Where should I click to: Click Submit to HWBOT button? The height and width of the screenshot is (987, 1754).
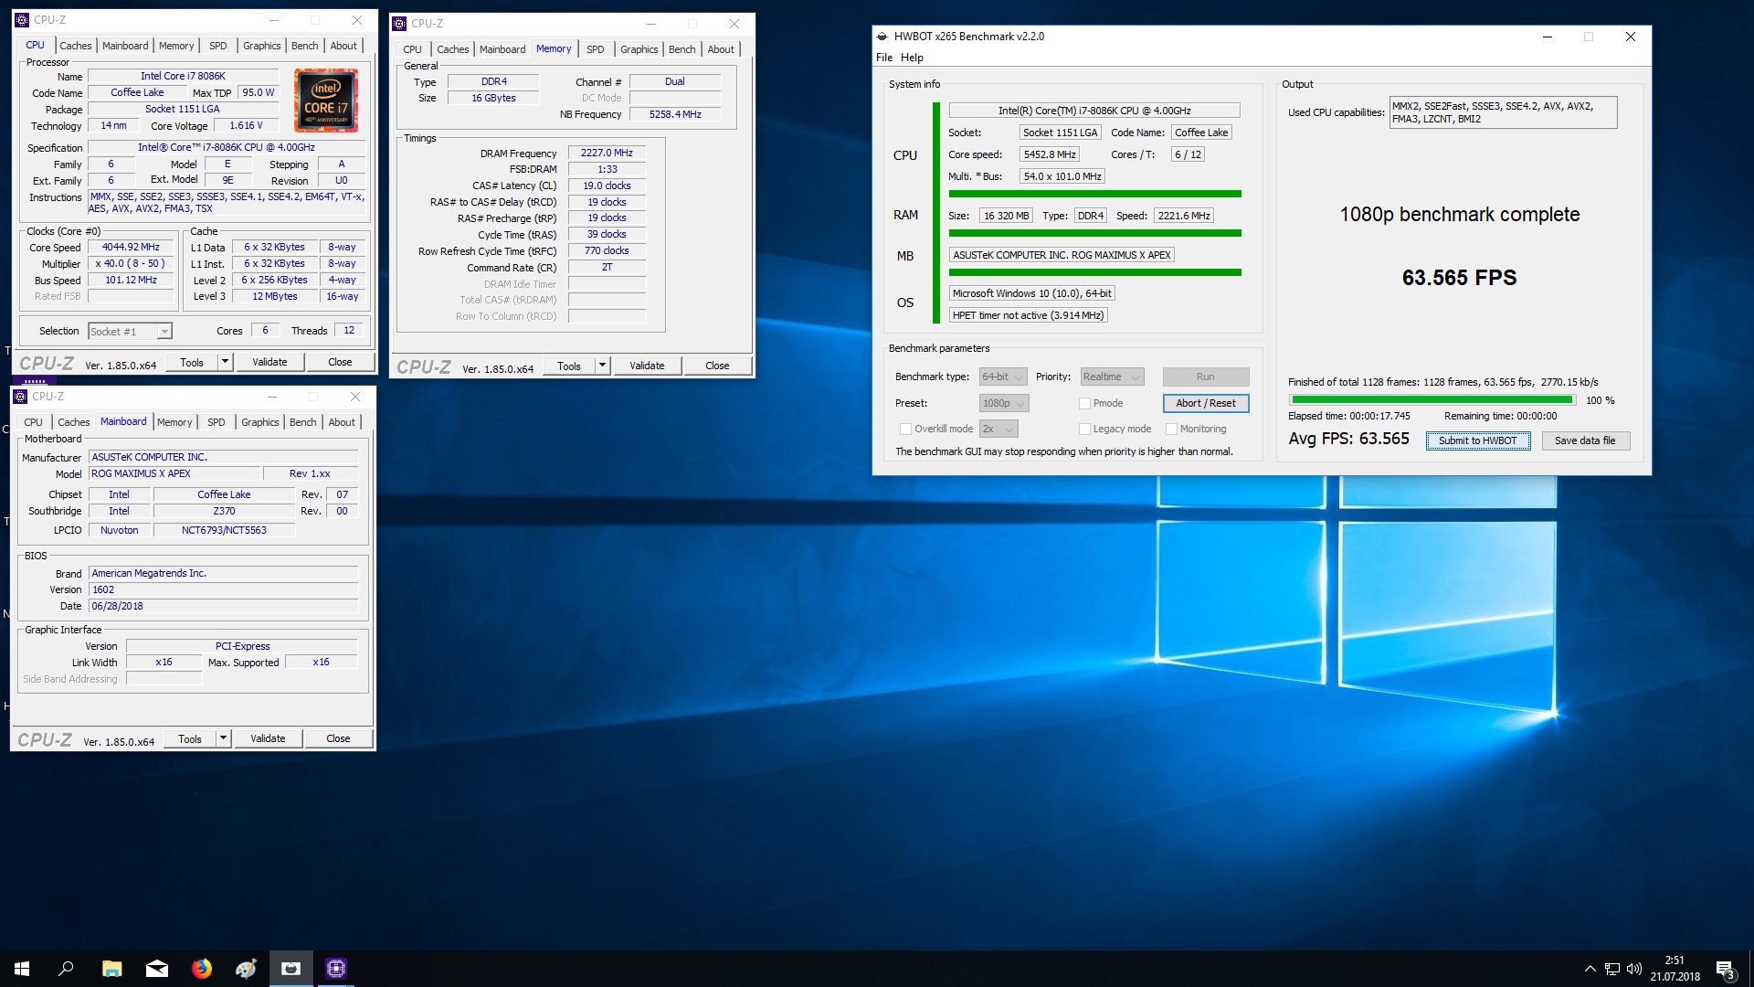pyautogui.click(x=1477, y=440)
